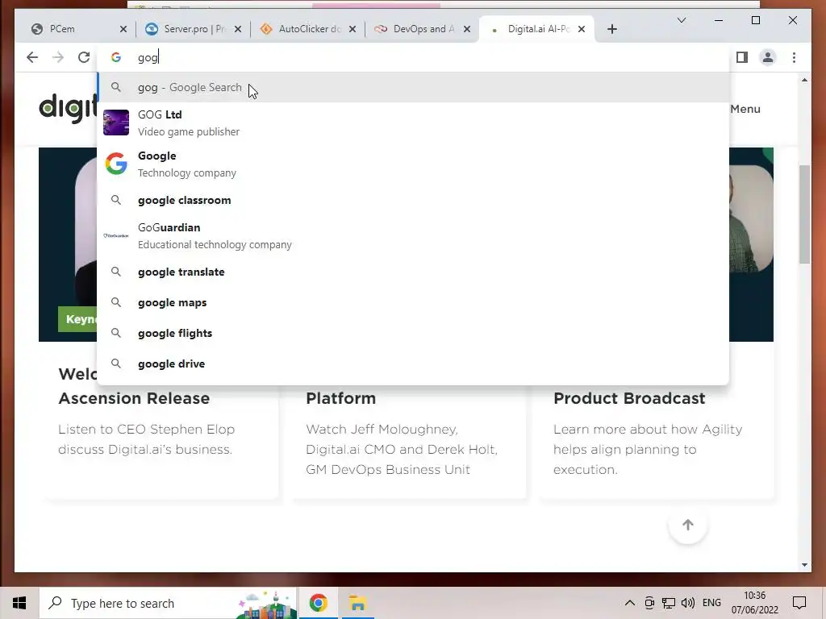Click the Platform card heading
The height and width of the screenshot is (619, 826).
pyautogui.click(x=341, y=398)
